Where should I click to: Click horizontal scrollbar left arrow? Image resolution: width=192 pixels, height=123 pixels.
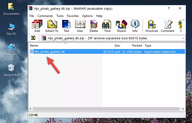pos(30,109)
